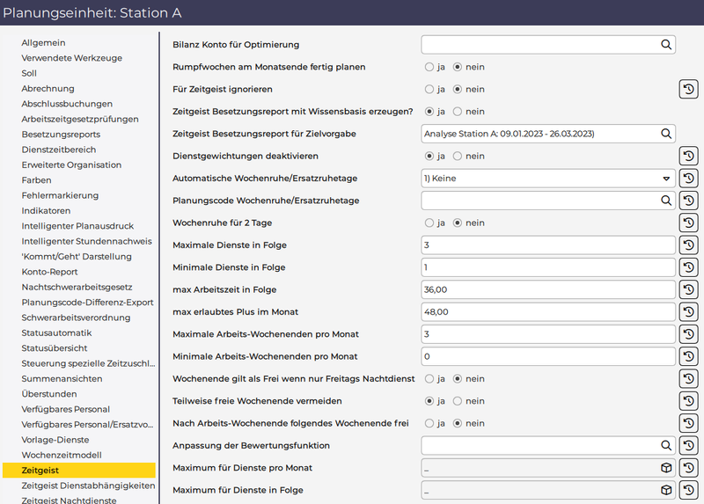Show history for Dienstgewichtungen deaktivieren
This screenshot has width=704, height=504.
(x=689, y=156)
